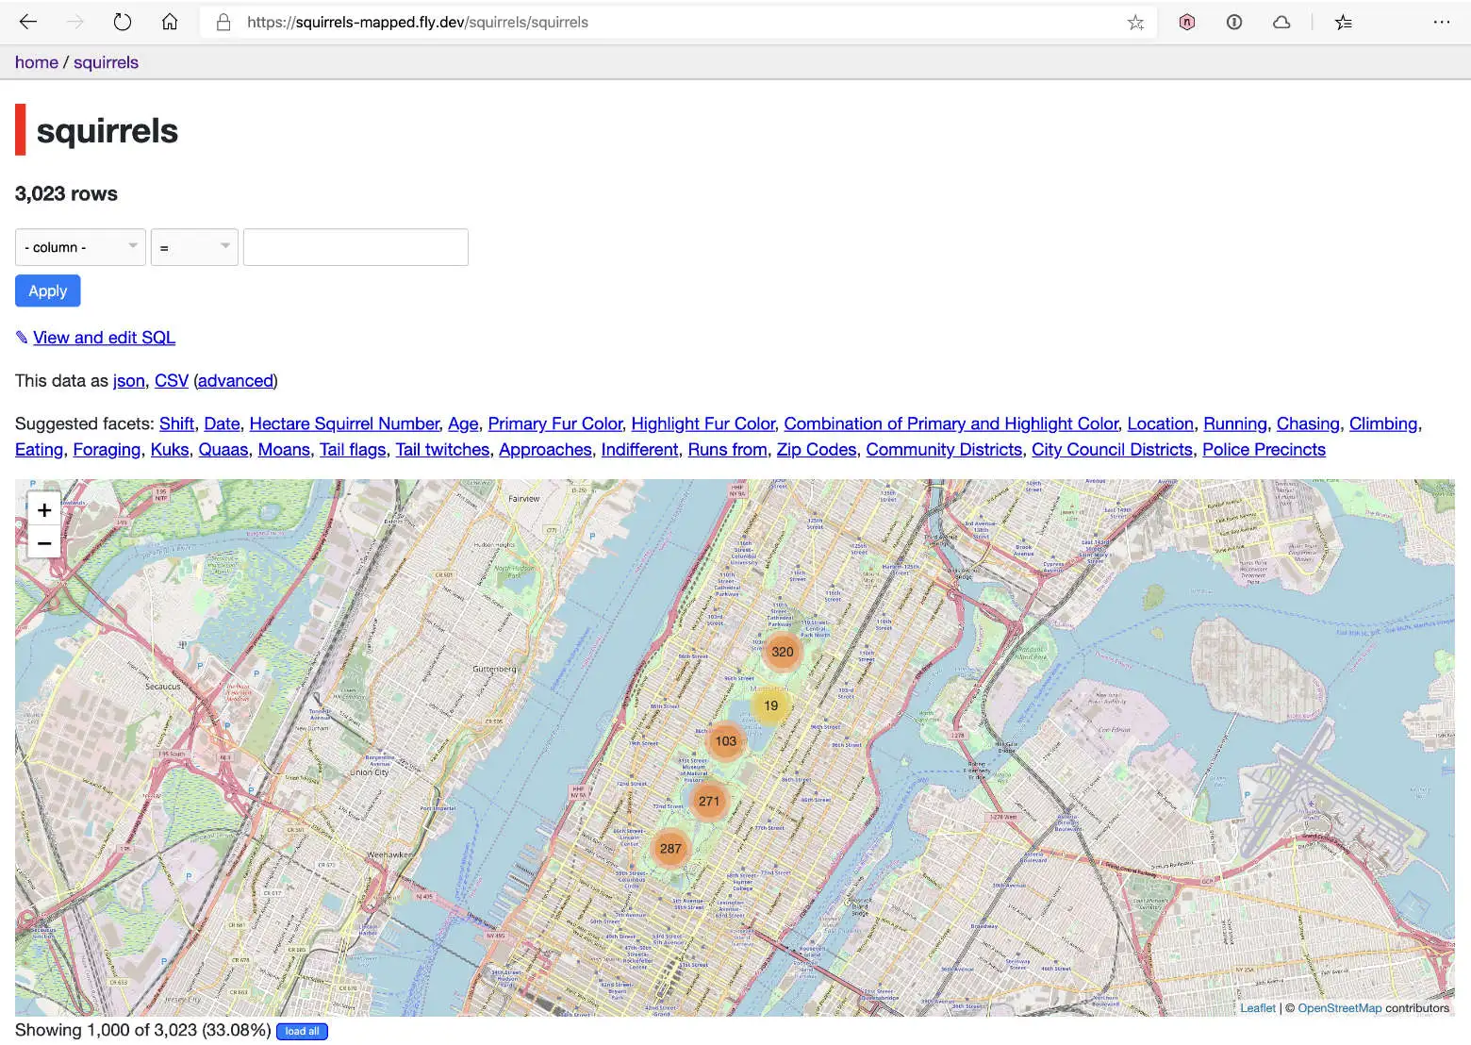Click the filter value text field

tap(355, 247)
